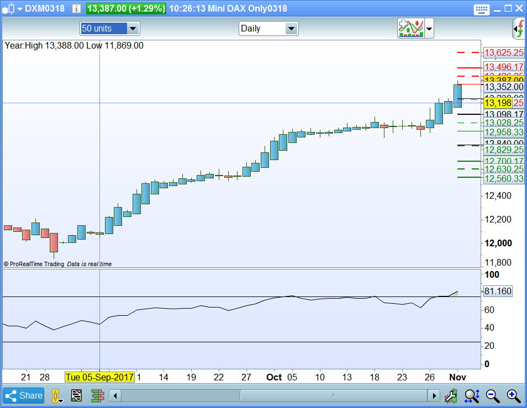Open the chain link icon
Image resolution: width=527 pixels, height=408 pixels.
coord(56,395)
